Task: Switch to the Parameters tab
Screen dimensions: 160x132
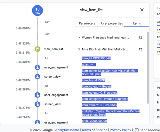Action: tap(87, 23)
